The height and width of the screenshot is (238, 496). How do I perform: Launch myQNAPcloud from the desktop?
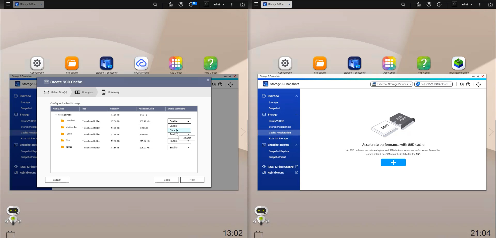pos(141,64)
